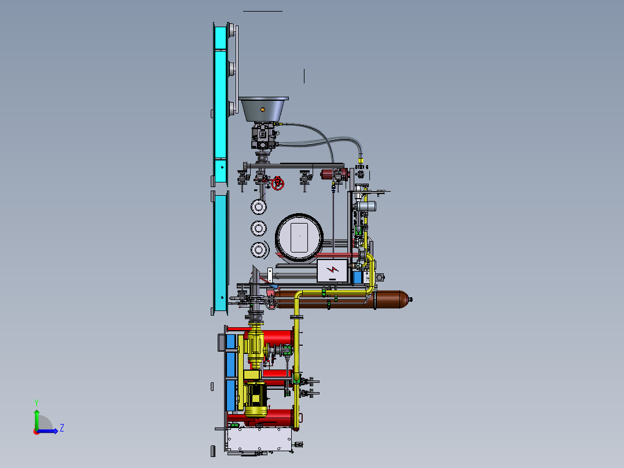The width and height of the screenshot is (624, 468).
Task: Select the tall upper cyan panel
Action: pyautogui.click(x=221, y=104)
